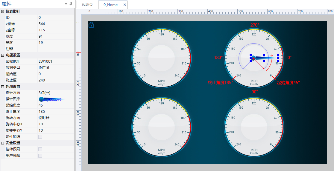Select the bottom-right mirrored gauge on canvas
334x171 pixels.
pos(254,127)
